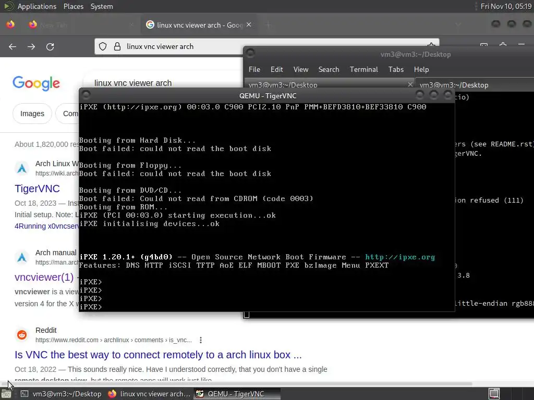This screenshot has height=400, width=534.
Task: Open the Applications menu
Action: pyautogui.click(x=37, y=6)
